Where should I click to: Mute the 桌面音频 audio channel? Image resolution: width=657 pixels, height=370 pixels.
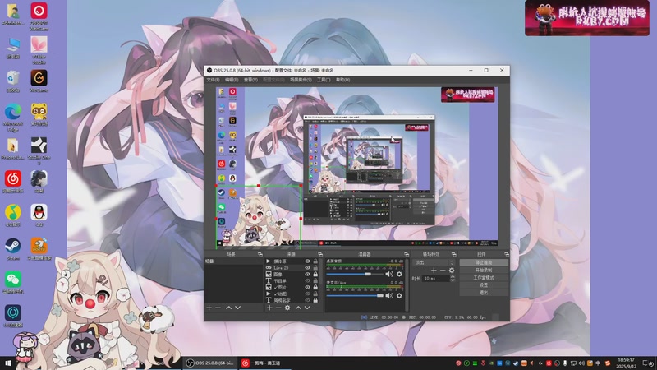(389, 275)
